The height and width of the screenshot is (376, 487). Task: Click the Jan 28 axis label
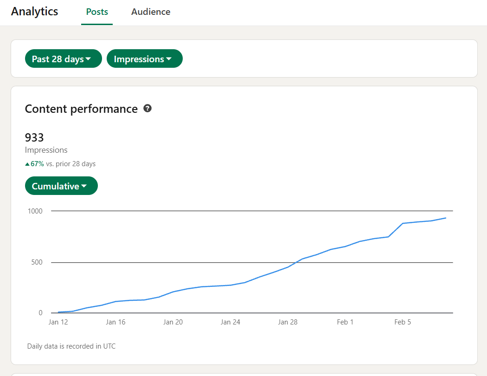tap(288, 322)
